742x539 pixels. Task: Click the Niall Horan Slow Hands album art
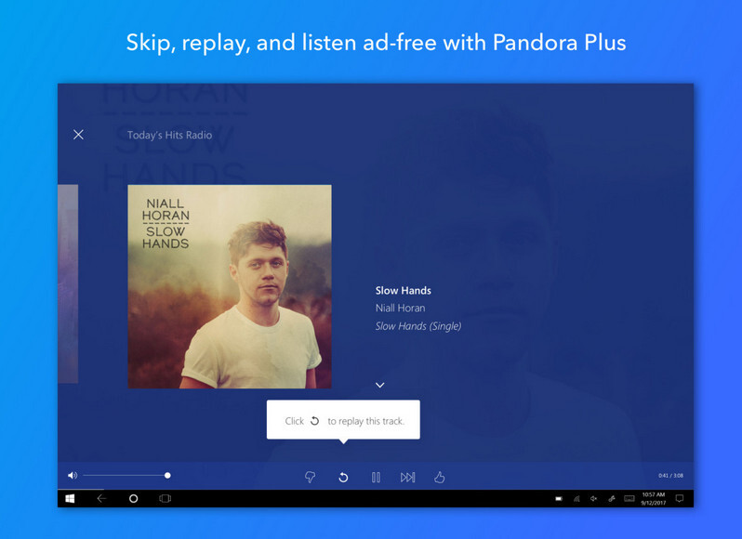coord(230,286)
